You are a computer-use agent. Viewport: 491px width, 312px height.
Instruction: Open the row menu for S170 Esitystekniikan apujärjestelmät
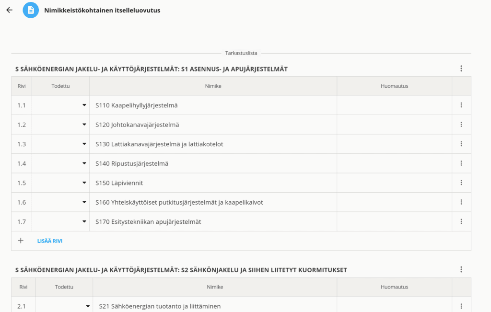click(461, 221)
